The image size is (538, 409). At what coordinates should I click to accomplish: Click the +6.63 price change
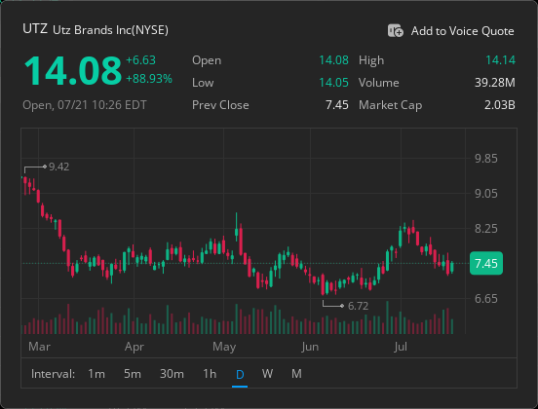pyautogui.click(x=140, y=60)
